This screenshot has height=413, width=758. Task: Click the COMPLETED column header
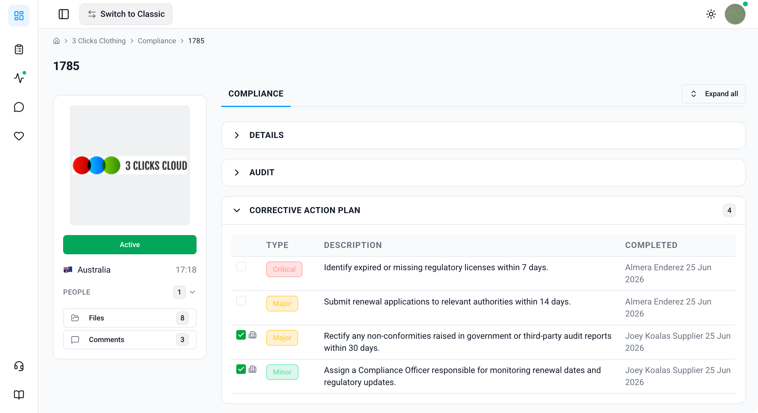click(651, 245)
